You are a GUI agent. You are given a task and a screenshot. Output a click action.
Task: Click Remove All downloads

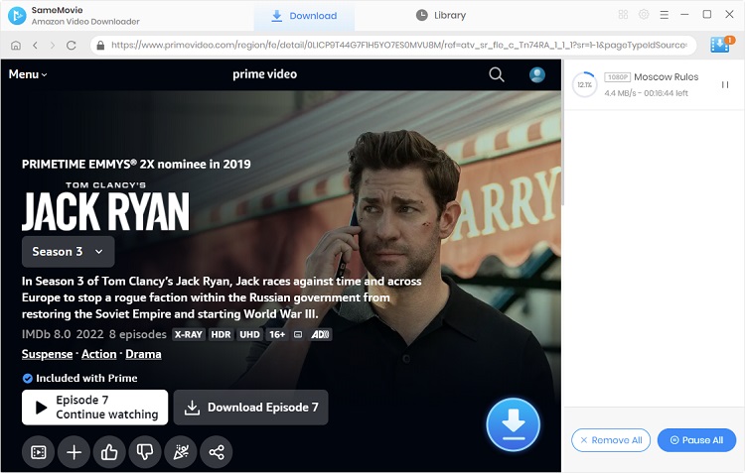(x=611, y=440)
